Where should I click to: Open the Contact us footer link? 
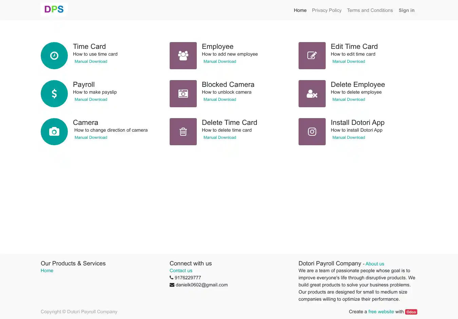(181, 270)
